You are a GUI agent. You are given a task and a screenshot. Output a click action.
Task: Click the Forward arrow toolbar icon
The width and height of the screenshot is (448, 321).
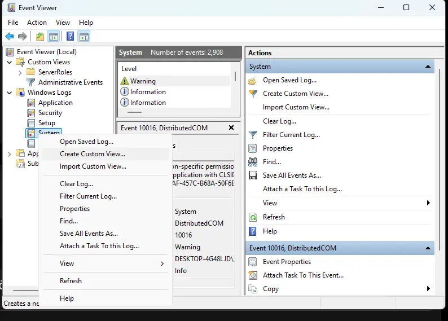tap(22, 37)
